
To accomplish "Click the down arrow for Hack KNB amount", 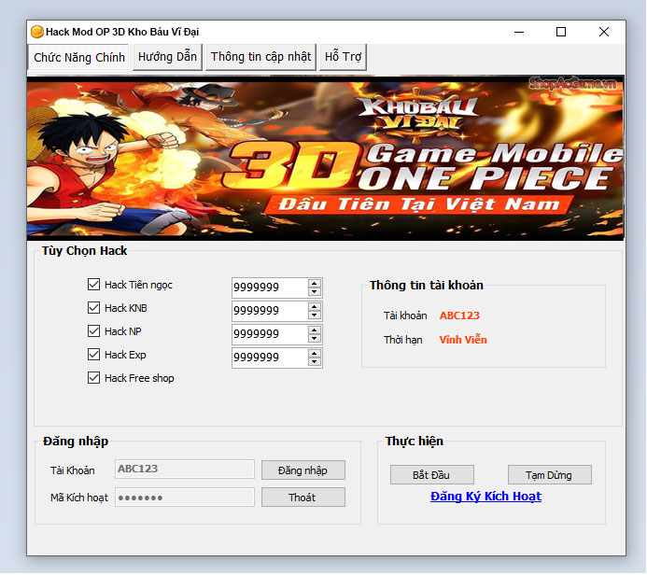I will (315, 316).
